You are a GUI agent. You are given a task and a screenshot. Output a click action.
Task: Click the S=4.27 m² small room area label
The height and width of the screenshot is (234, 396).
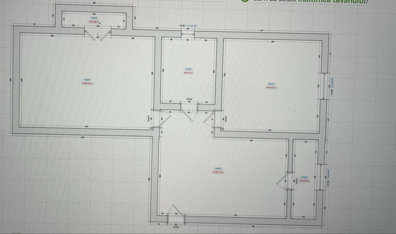(x=304, y=181)
